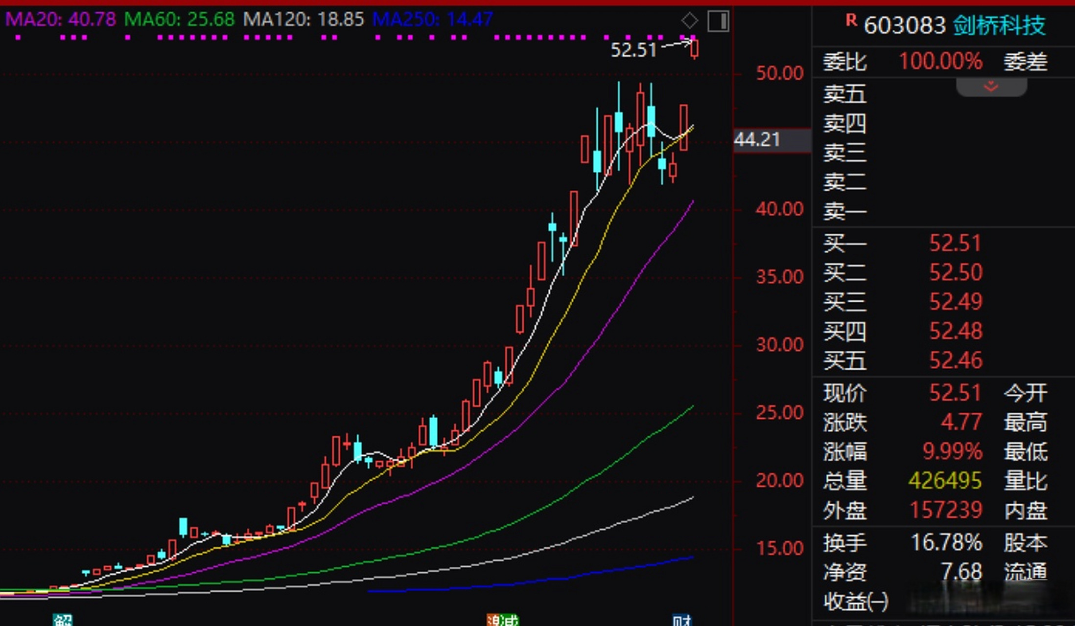Click the 委比 100.00% value

pos(940,62)
